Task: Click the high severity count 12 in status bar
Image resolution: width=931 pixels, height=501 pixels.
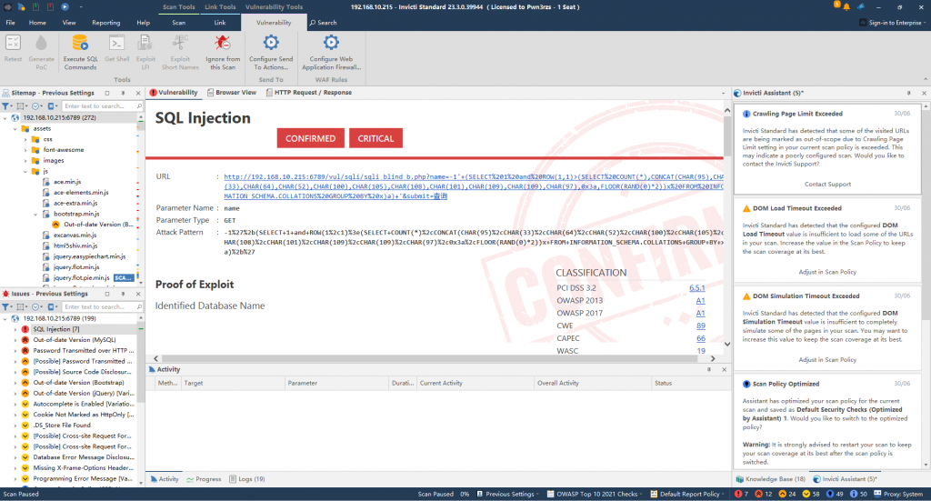Action: coord(763,494)
